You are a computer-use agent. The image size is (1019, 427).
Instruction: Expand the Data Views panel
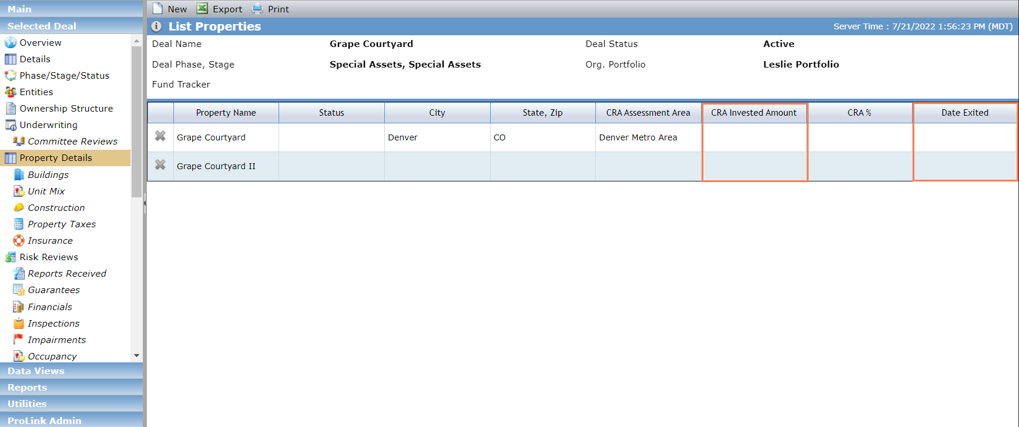point(71,371)
